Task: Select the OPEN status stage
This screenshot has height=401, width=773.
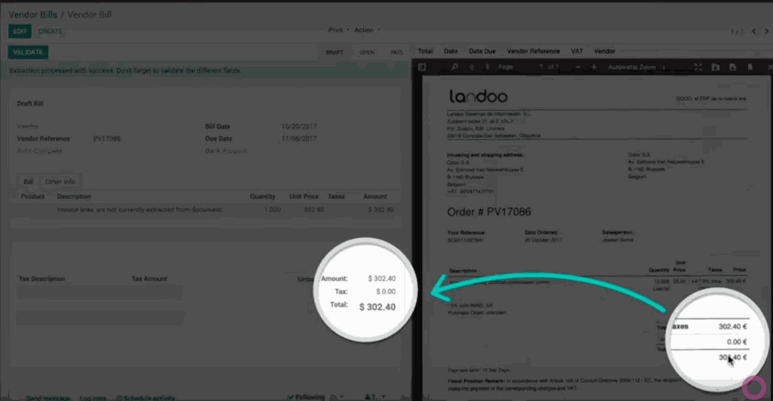Action: pos(367,52)
